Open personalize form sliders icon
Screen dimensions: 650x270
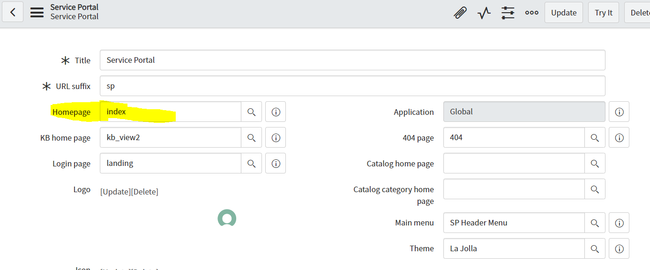pos(508,13)
